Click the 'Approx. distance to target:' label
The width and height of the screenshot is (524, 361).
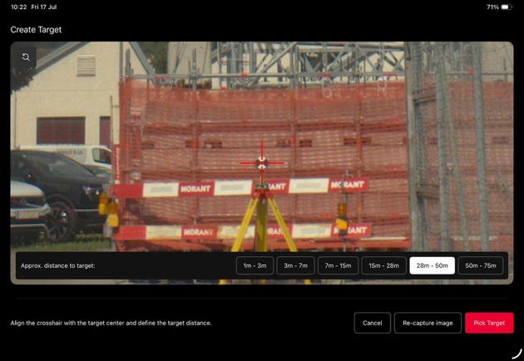coord(58,265)
